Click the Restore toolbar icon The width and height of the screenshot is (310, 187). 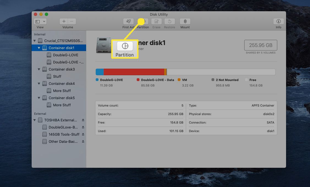tap(169, 21)
